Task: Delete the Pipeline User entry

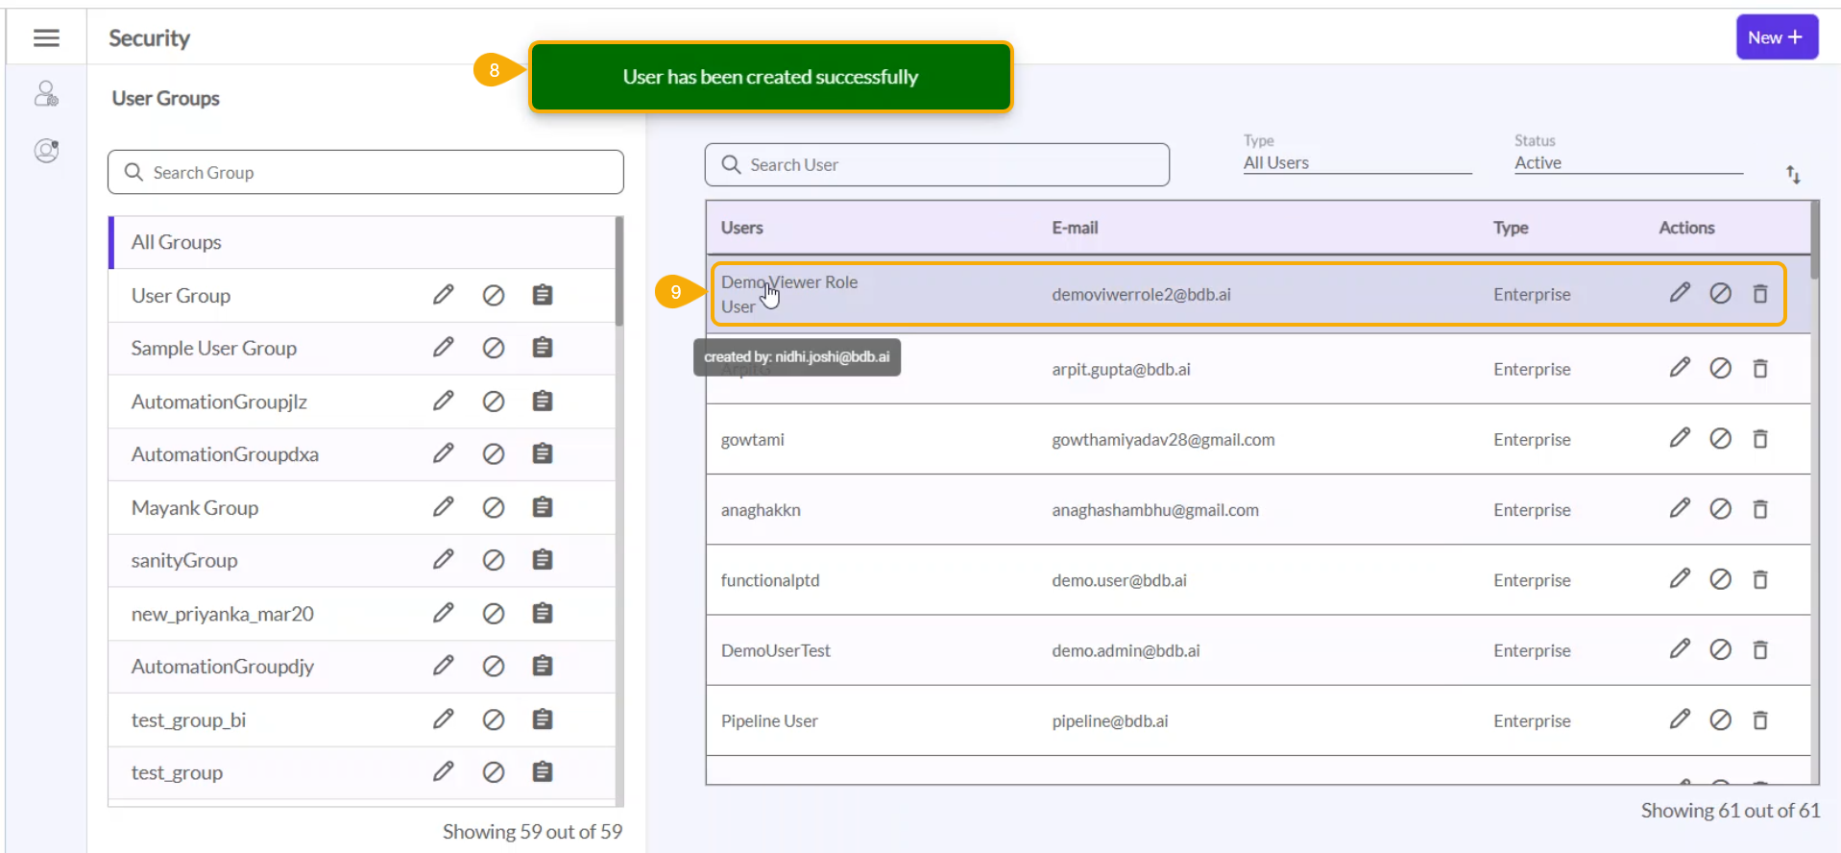Action: tap(1759, 720)
